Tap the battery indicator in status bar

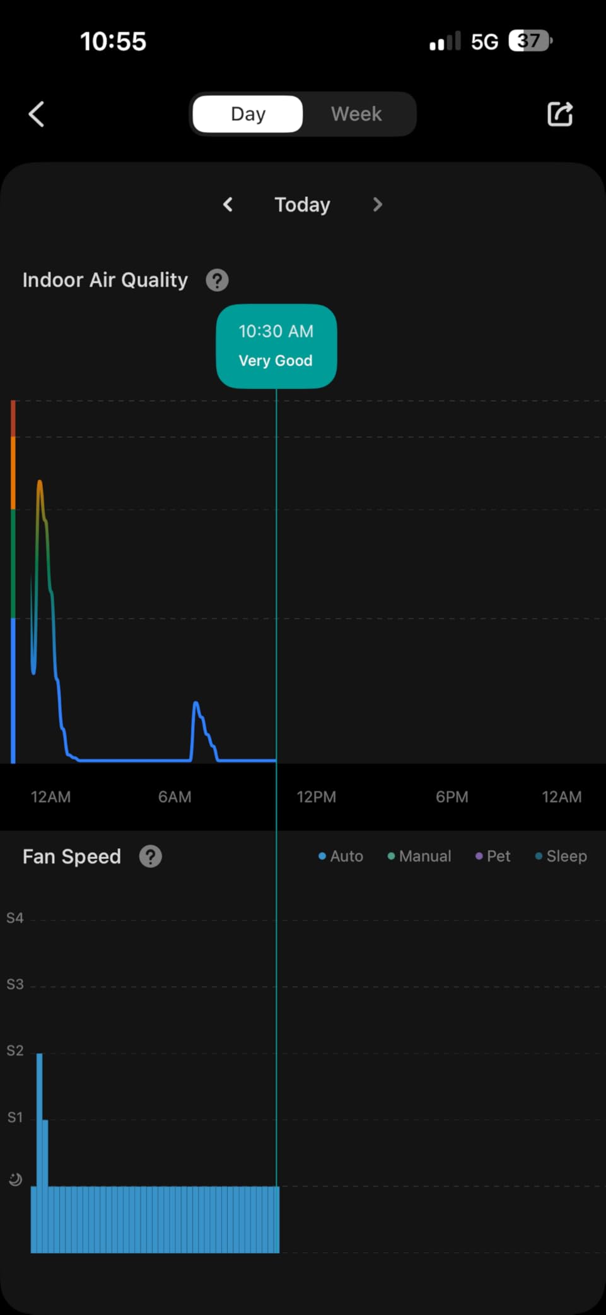click(530, 41)
